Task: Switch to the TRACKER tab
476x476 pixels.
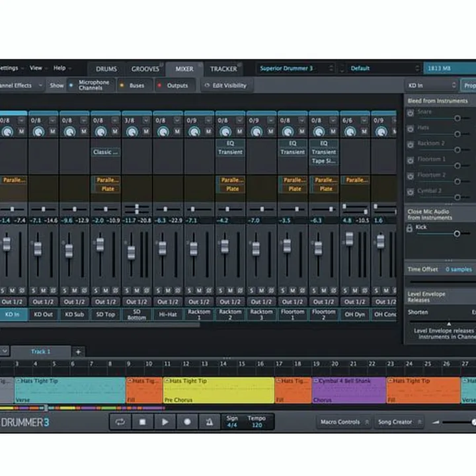Action: 223,69
